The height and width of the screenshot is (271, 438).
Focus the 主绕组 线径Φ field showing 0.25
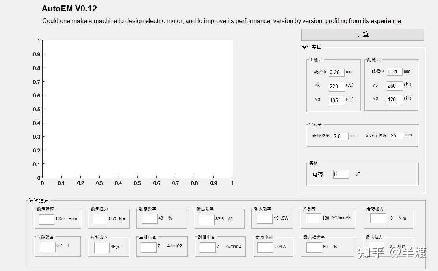[336, 72]
